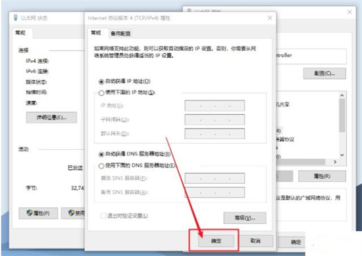Viewport: 362px width, 256px height.
Task: Click the 已发送 label in Ethernet status window
Action: coord(75,168)
